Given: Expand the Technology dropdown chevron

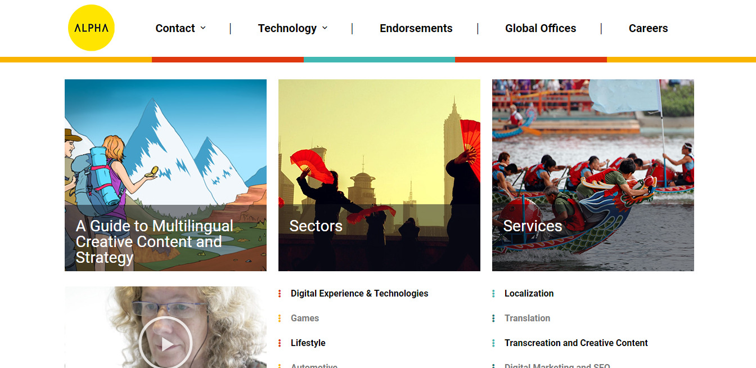Looking at the screenshot, I should point(325,28).
